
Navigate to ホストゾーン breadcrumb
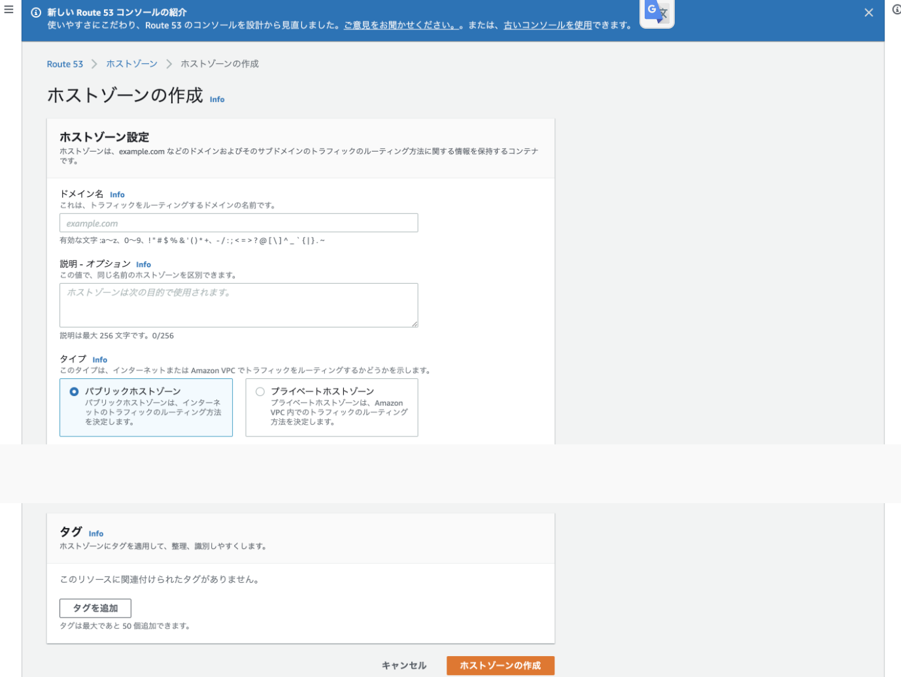pyautogui.click(x=131, y=64)
